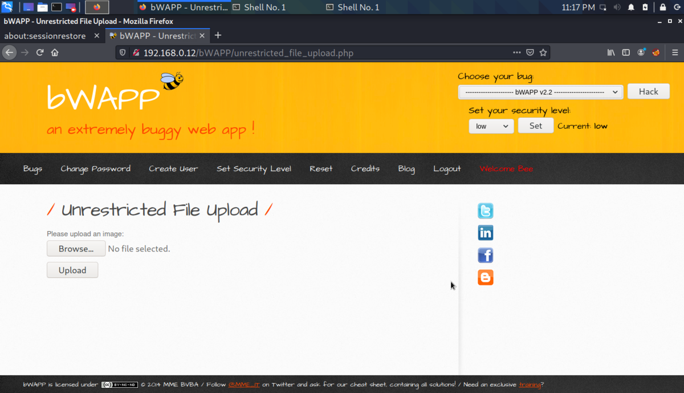Click the power manager battery tray icon
The image size is (684, 393).
click(645, 7)
